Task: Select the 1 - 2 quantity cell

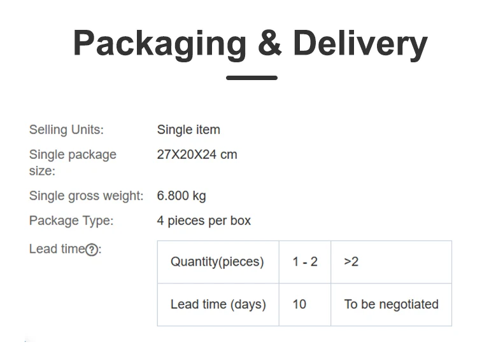Action: 305,262
